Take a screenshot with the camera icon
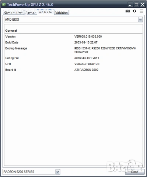The image size is (147, 177). [127, 11]
